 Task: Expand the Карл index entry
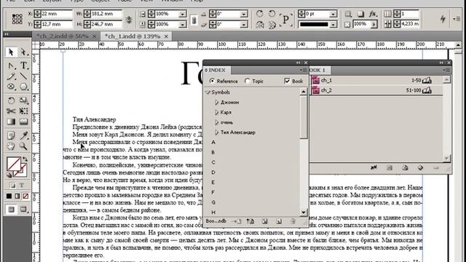(217, 112)
